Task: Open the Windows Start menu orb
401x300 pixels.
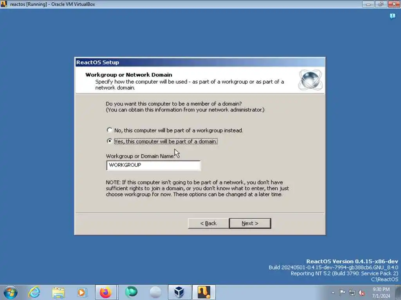Action: click(x=11, y=292)
